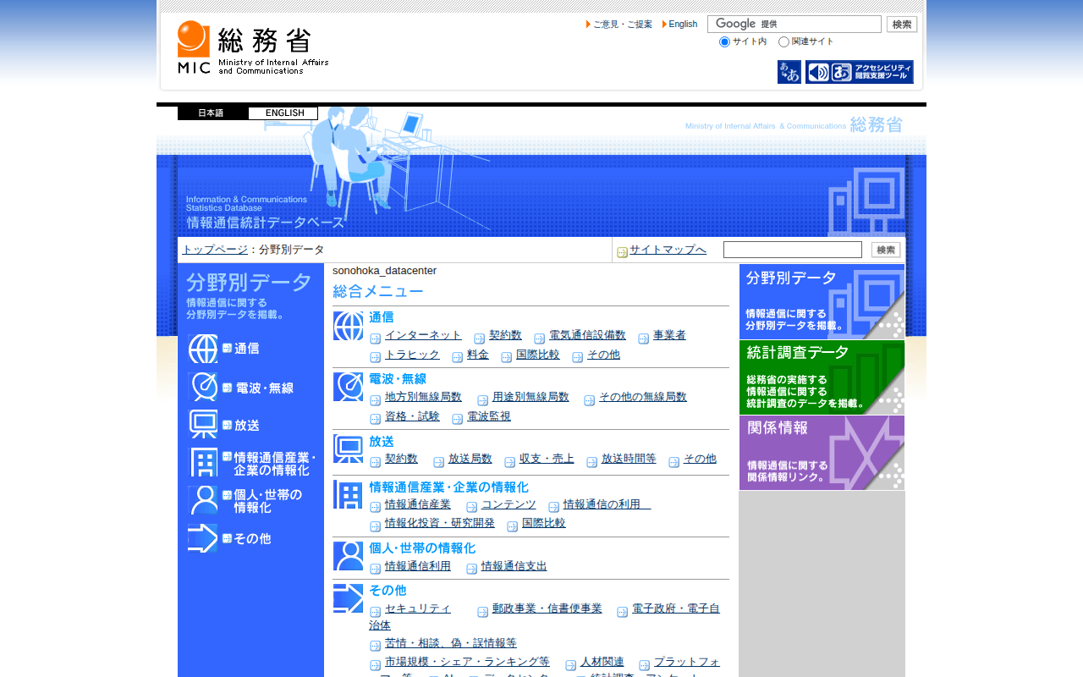Open the その他の無線局数 link
The image size is (1083, 677).
click(643, 397)
